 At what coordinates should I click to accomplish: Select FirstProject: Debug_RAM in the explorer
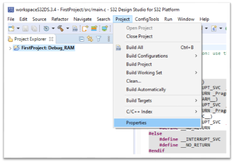click(x=48, y=48)
